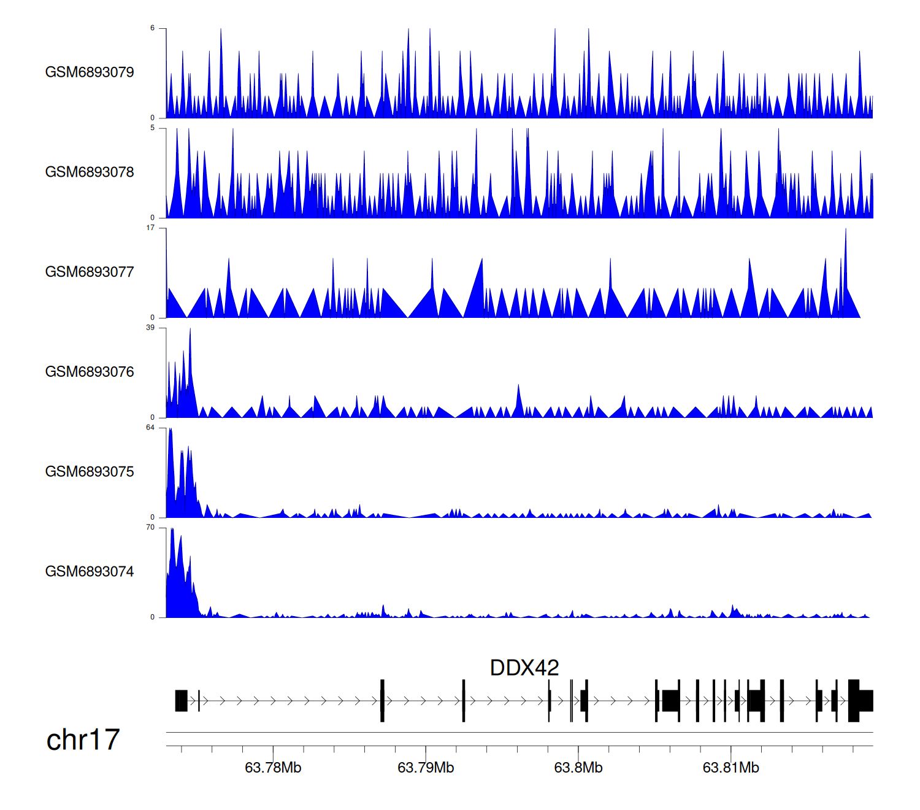Click the GSM6893075 track label
This screenshot has height=810, width=920.
[x=90, y=472]
